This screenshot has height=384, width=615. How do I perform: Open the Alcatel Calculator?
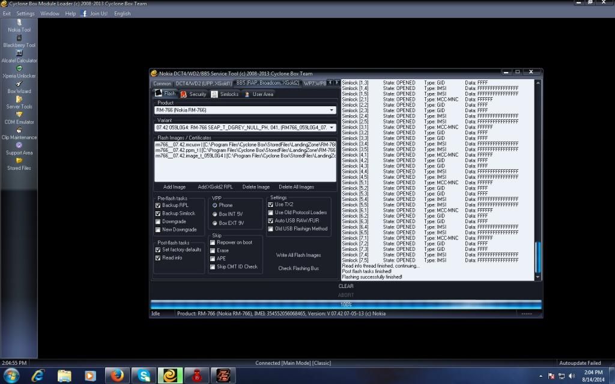click(x=19, y=56)
